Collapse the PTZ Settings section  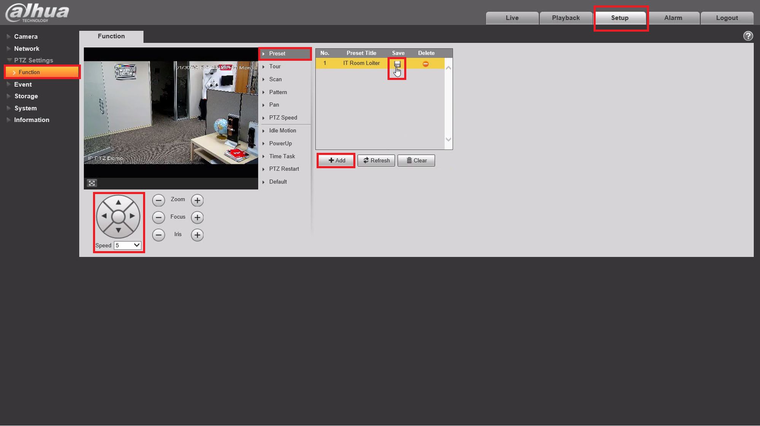(x=33, y=60)
